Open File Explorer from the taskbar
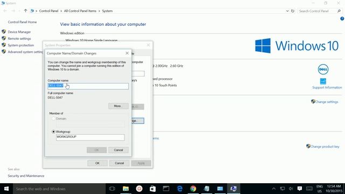 pyautogui.click(x=126, y=189)
